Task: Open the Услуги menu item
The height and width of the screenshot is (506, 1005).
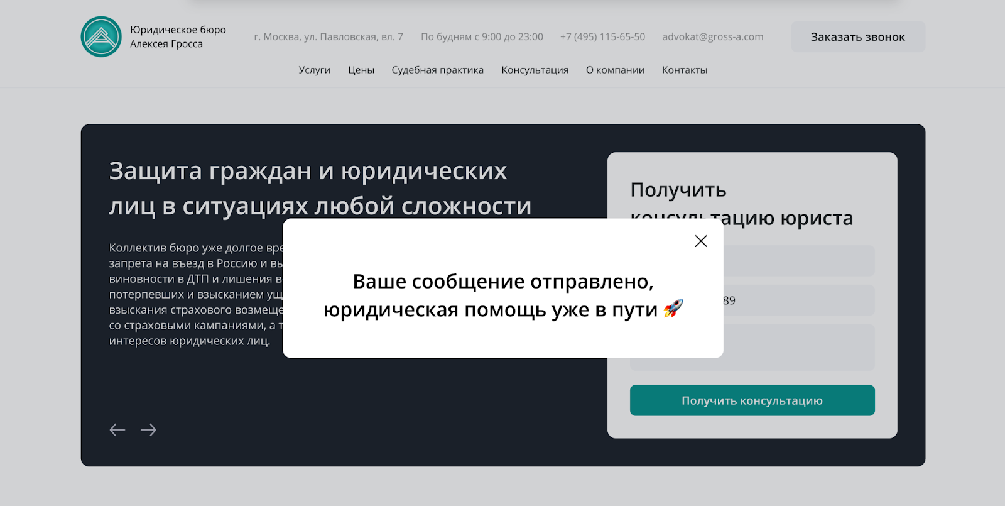Action: click(x=314, y=70)
